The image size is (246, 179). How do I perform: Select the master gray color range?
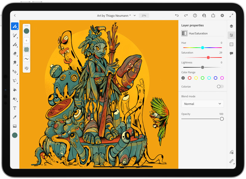(183, 78)
